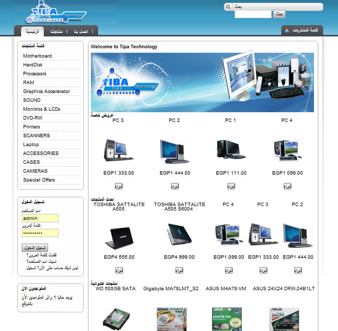338x331 pixels.
Task: Open RAM category
Action: click(28, 83)
